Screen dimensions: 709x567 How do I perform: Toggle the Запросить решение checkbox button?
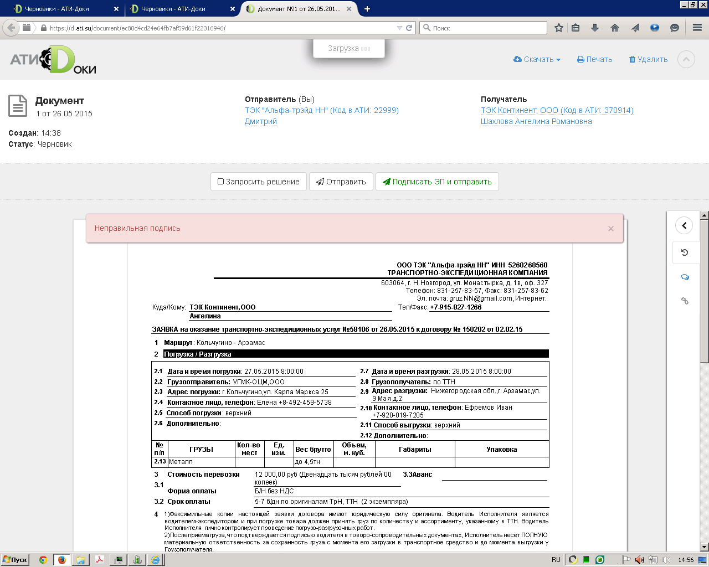click(x=259, y=182)
